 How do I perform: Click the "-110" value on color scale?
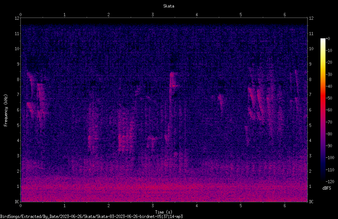(330, 170)
